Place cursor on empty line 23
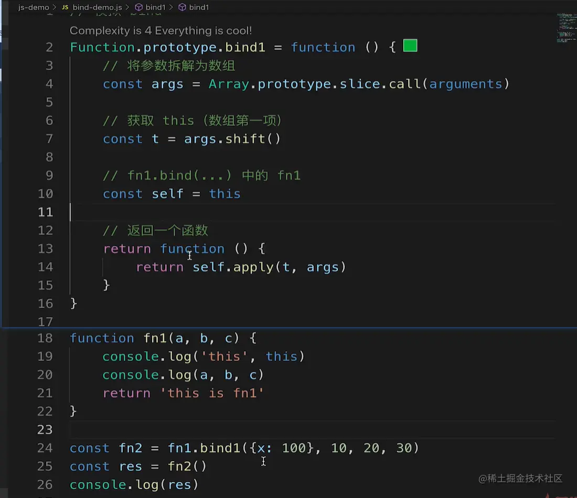This screenshot has height=498, width=577. tap(313, 430)
